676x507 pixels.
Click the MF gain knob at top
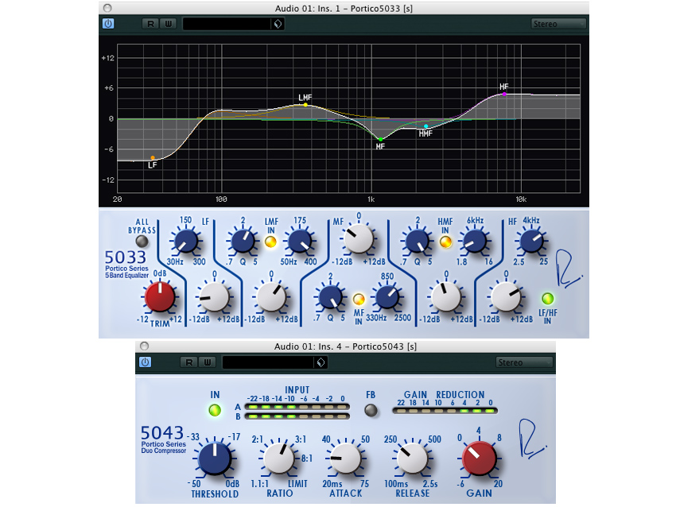359,238
